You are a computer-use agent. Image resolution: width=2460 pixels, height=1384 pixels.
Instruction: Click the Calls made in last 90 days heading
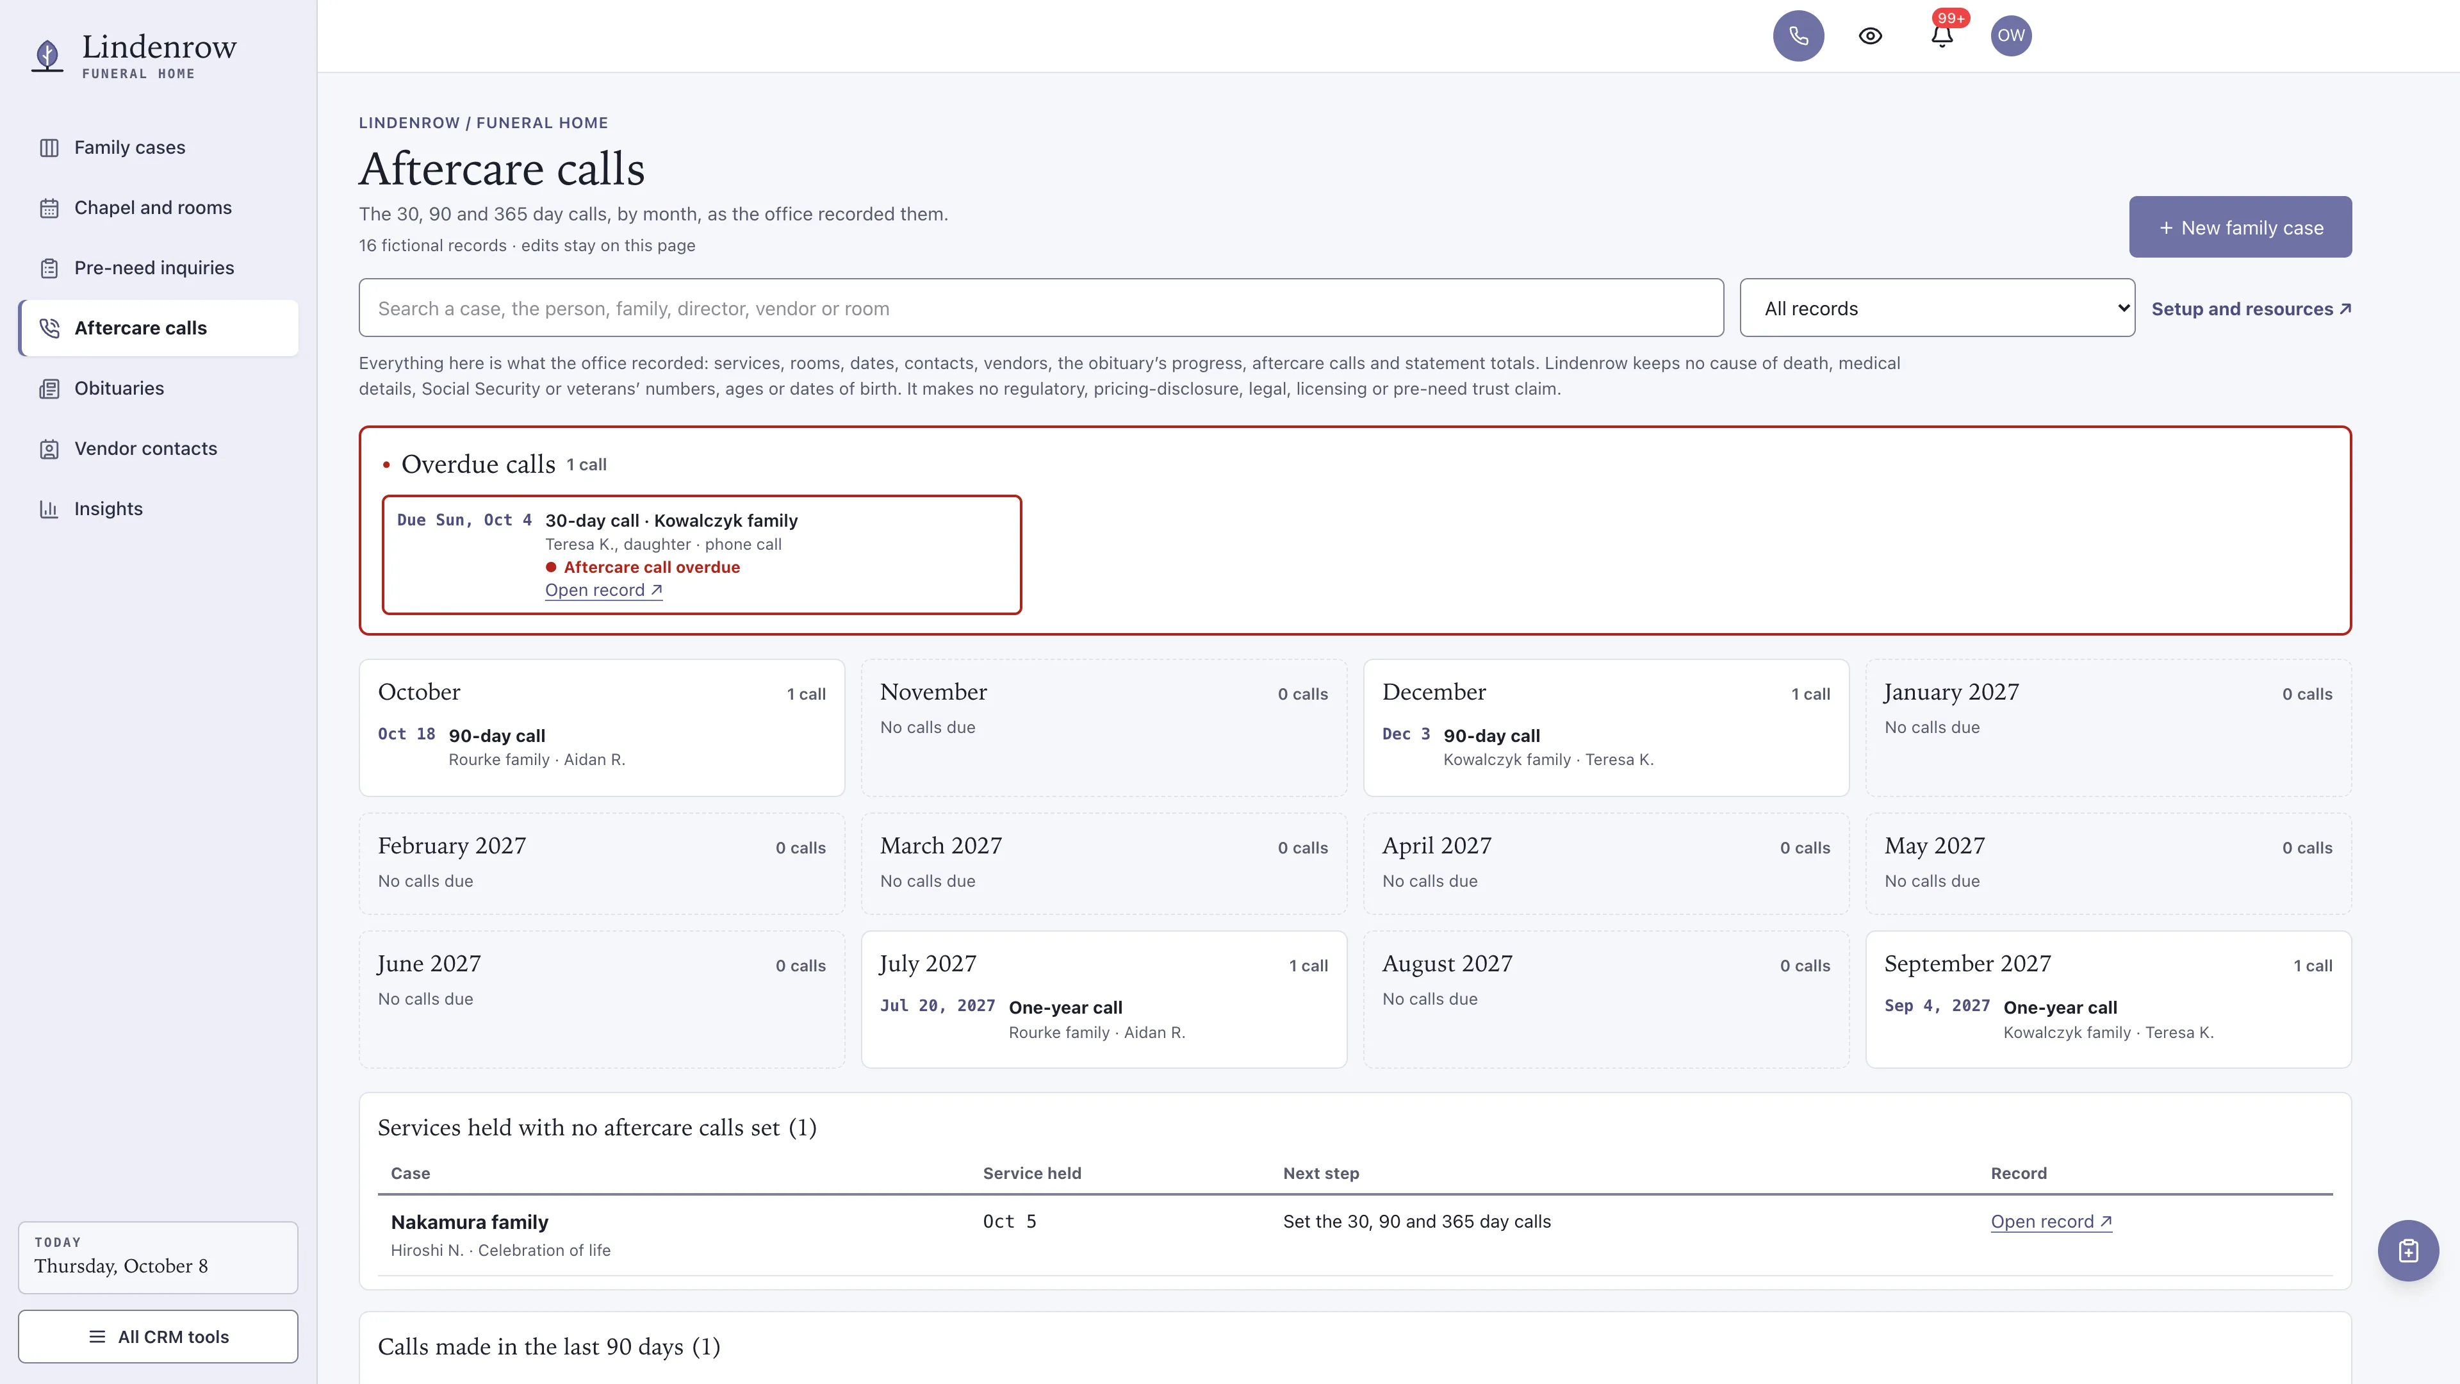click(549, 1347)
